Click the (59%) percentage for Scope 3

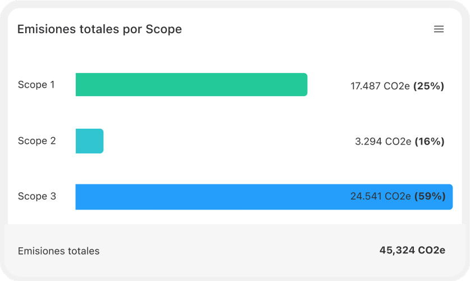tap(430, 197)
